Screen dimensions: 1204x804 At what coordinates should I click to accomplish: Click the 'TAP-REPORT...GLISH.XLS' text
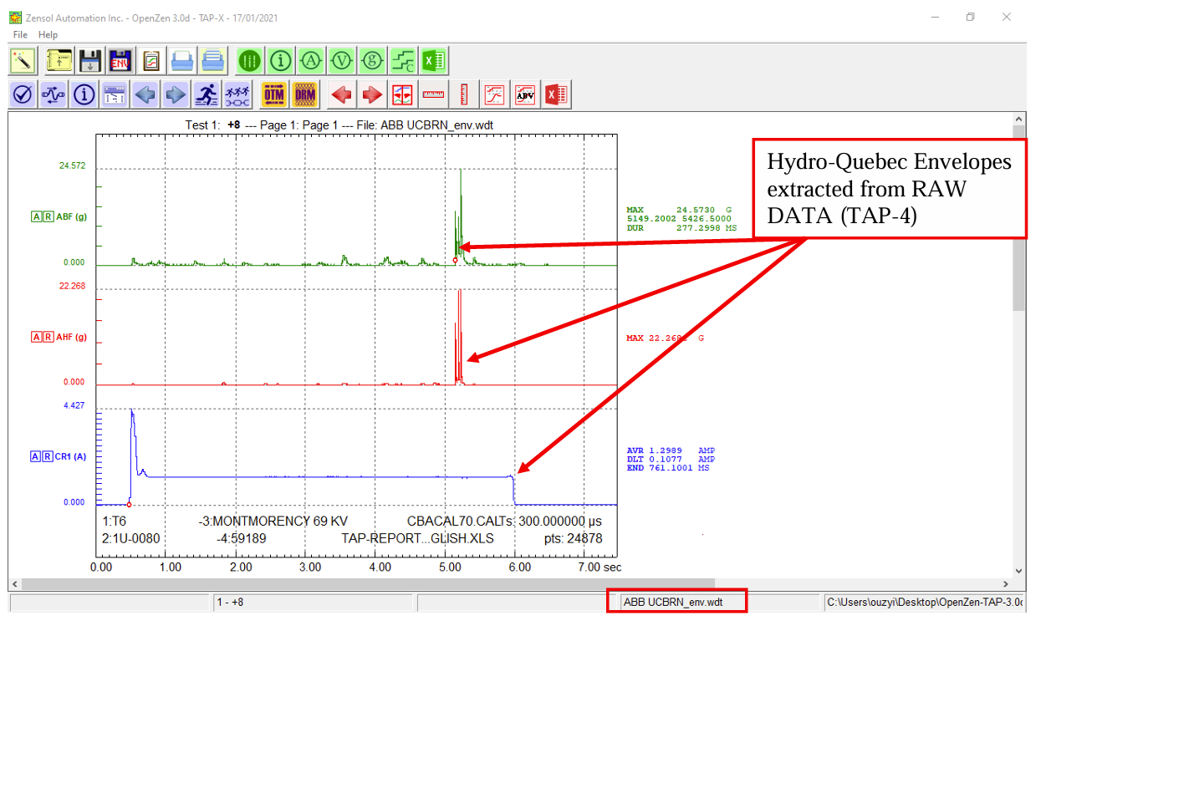point(417,539)
